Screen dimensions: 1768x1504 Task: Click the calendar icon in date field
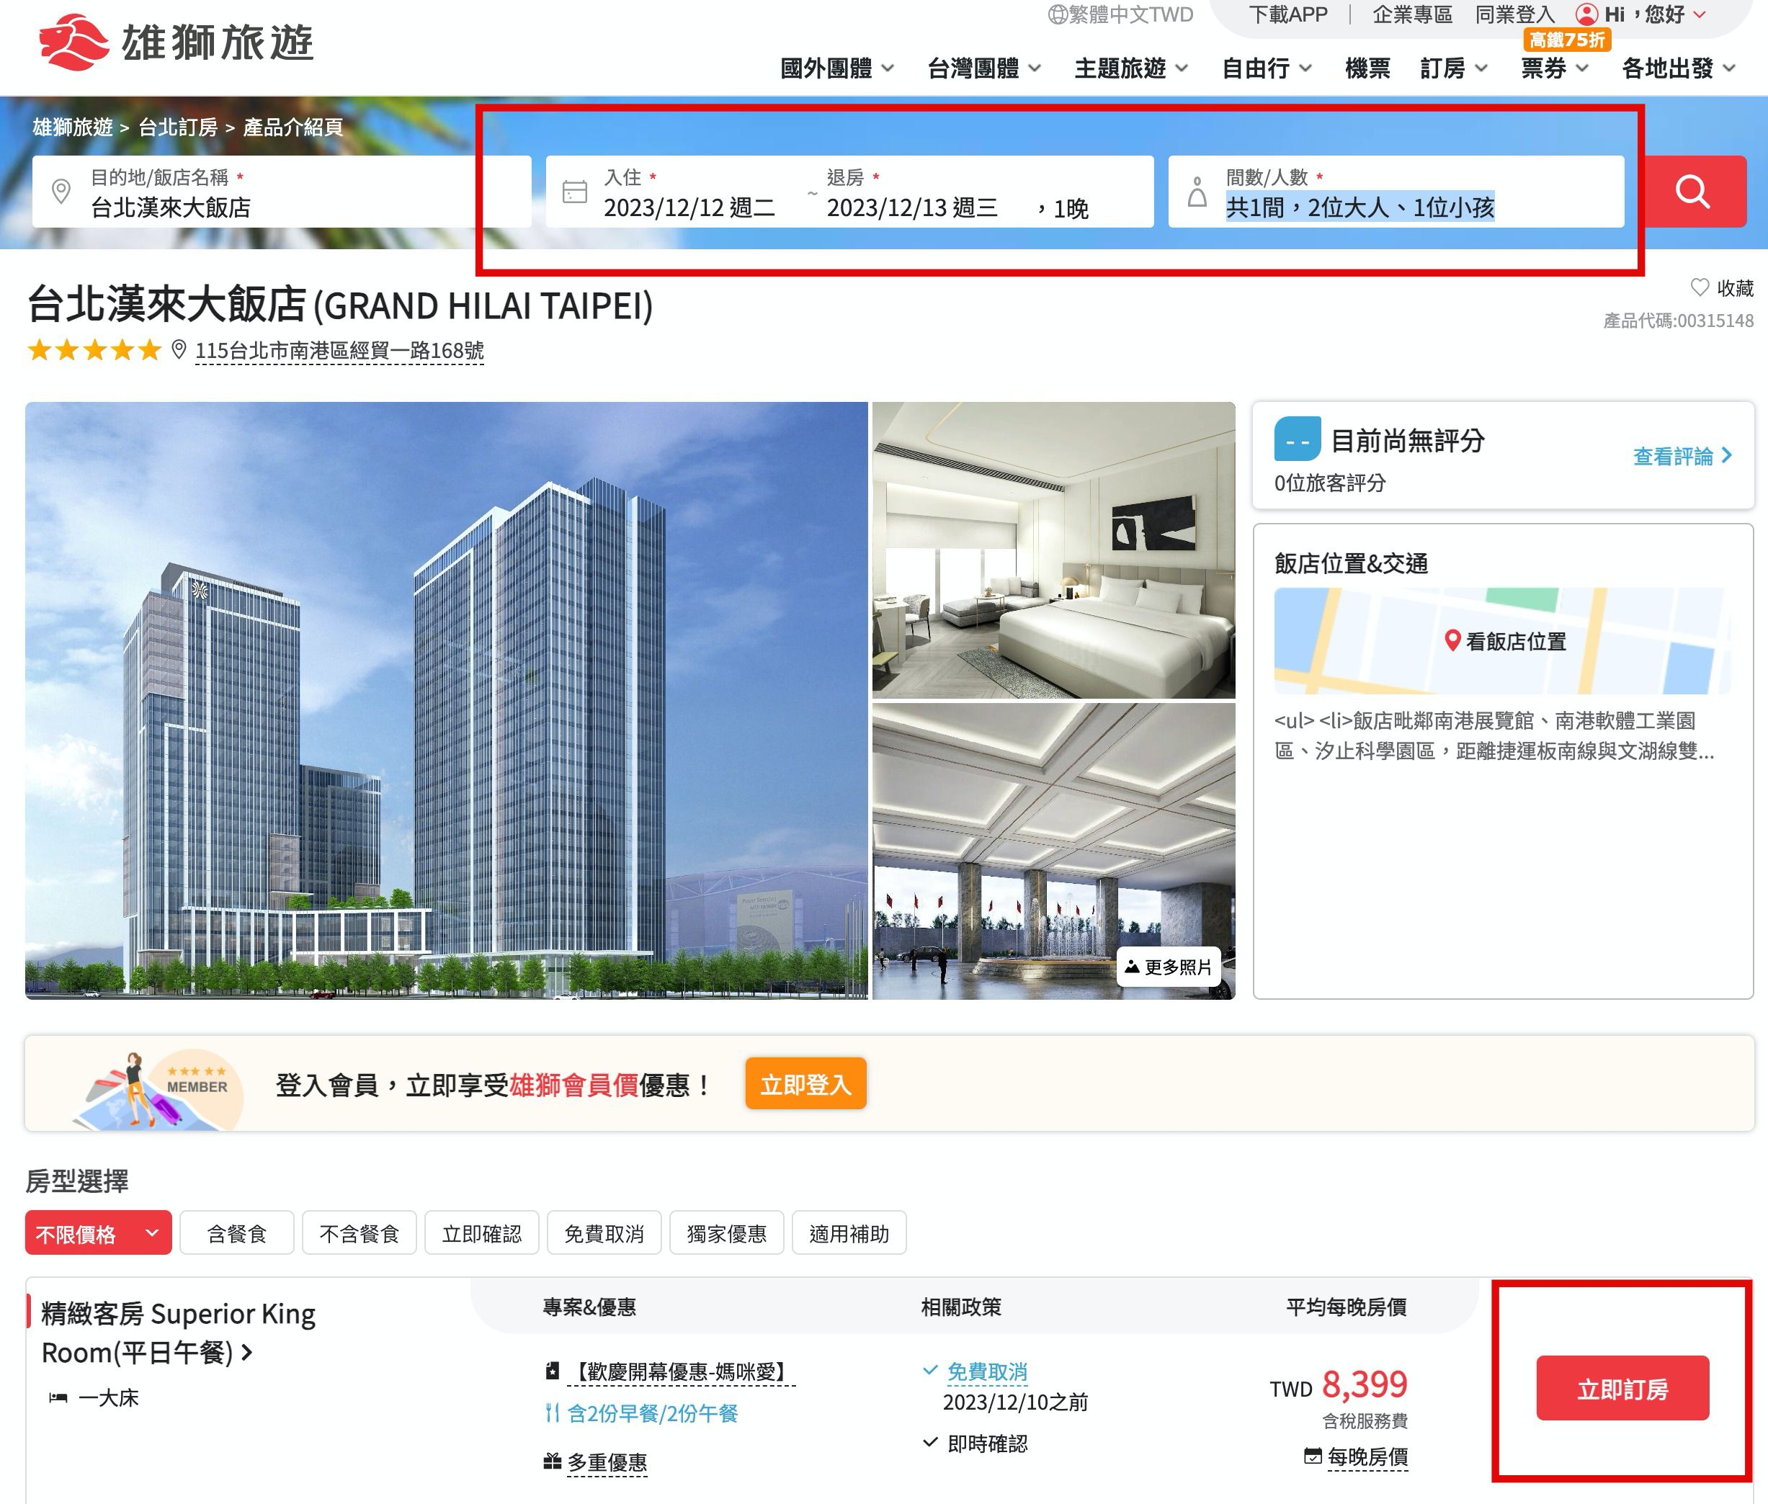tap(575, 192)
